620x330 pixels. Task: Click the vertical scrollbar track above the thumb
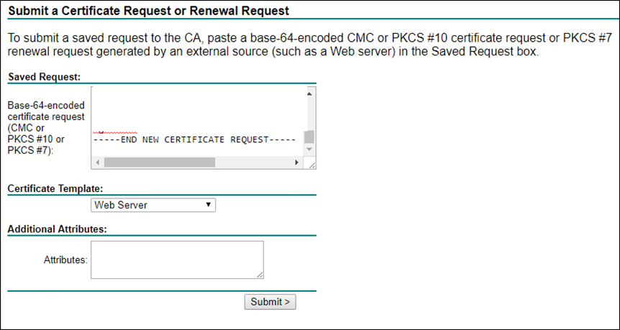(x=309, y=114)
